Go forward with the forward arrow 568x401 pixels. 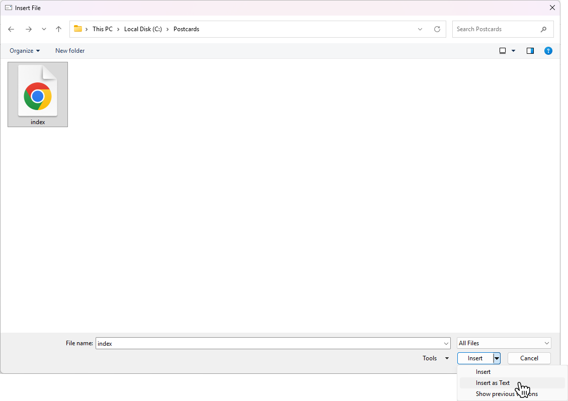pos(29,29)
